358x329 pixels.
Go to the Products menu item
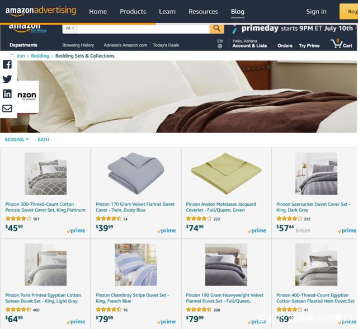click(133, 11)
